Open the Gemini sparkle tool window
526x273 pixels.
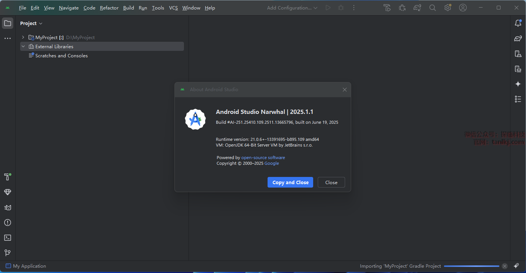518,84
